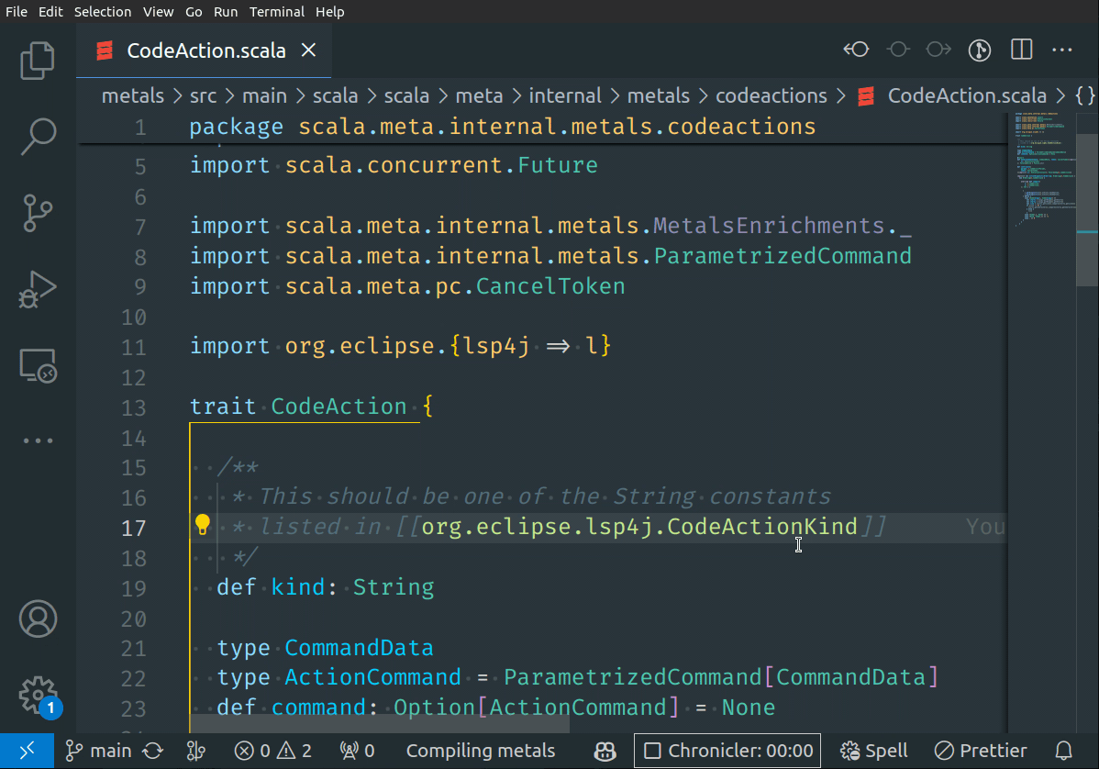Screen dimensions: 1099x769
Task: Open the Accounts menu
Action: tap(38, 619)
